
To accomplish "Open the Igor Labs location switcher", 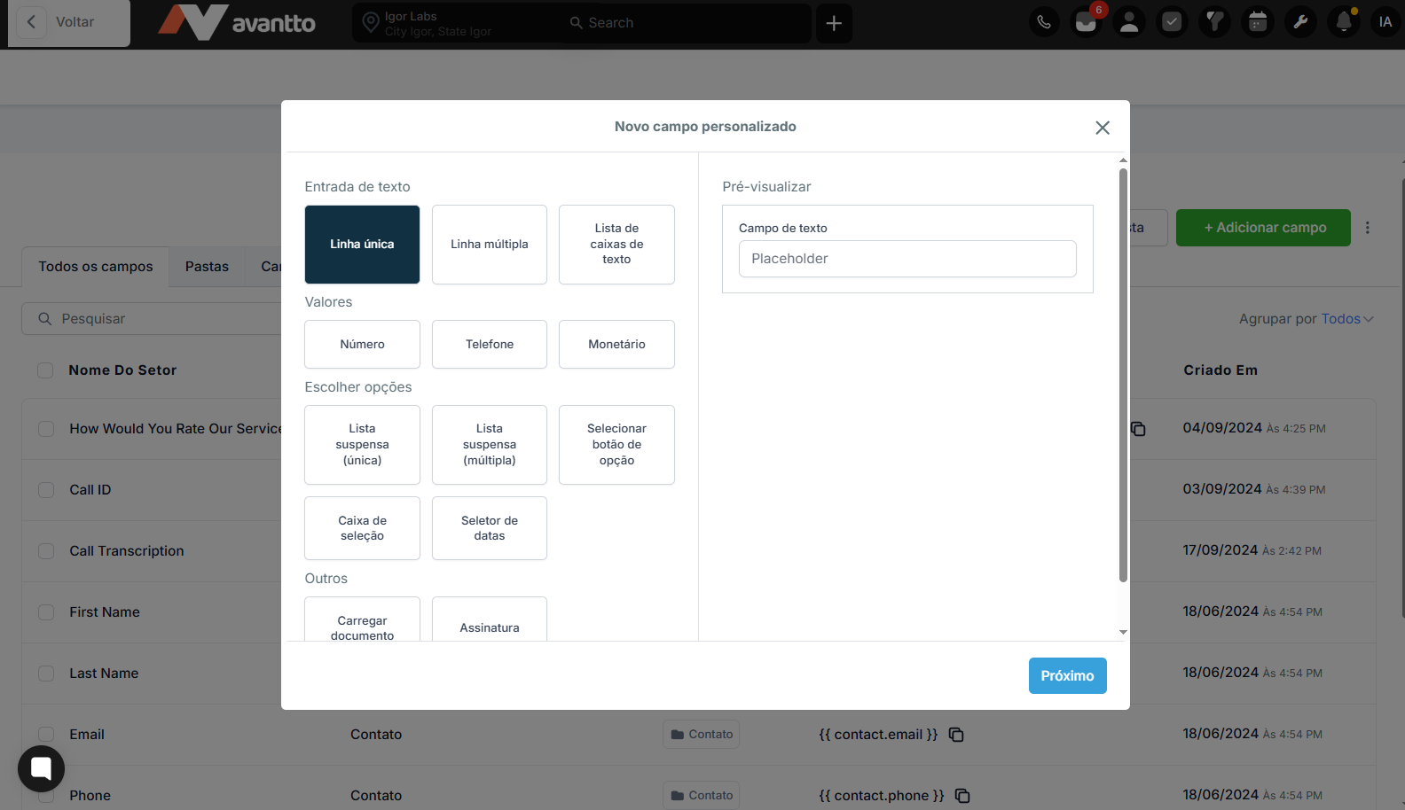I will [457, 23].
